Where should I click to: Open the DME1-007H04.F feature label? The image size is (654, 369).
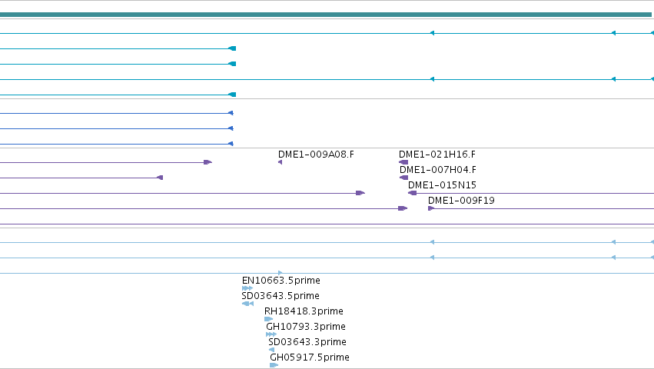[x=438, y=170]
